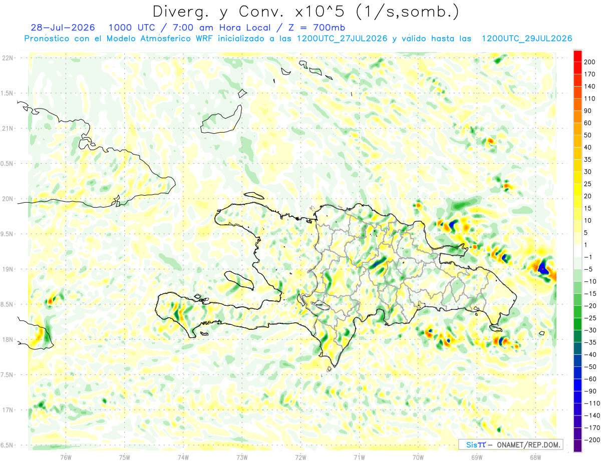The width and height of the screenshot is (601, 464).
Task: Click the colorbar value "-50"
Action: point(590,366)
